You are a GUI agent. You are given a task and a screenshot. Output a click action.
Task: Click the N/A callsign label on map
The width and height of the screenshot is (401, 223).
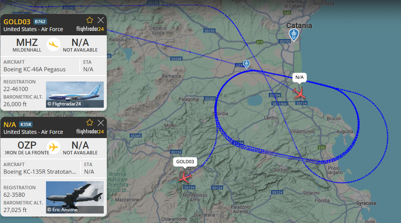point(300,77)
